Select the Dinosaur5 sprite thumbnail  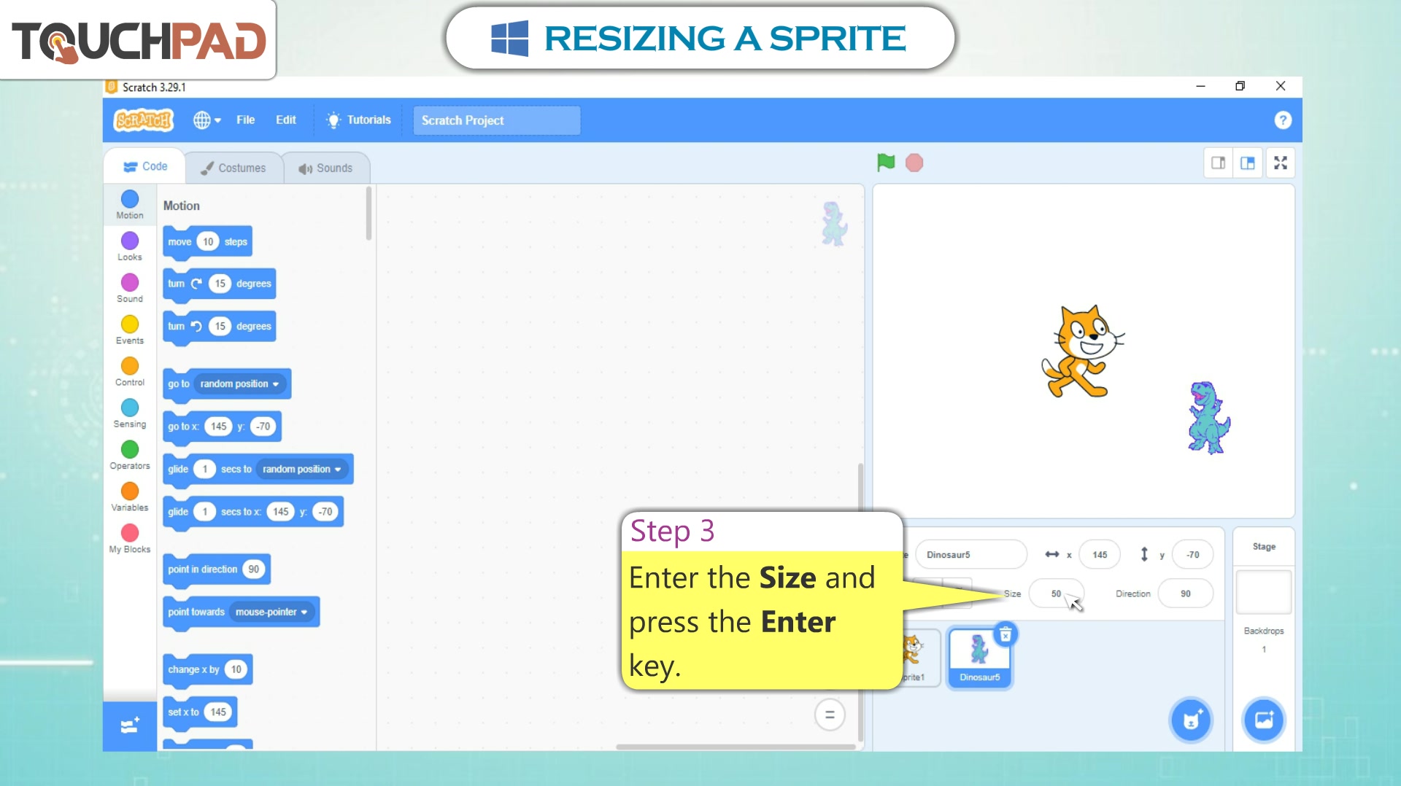(x=980, y=657)
